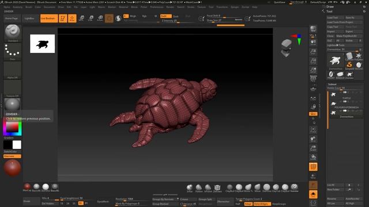The height and width of the screenshot is (207, 369).
Task: Click the Floor grid icon
Action: (x=313, y=89)
